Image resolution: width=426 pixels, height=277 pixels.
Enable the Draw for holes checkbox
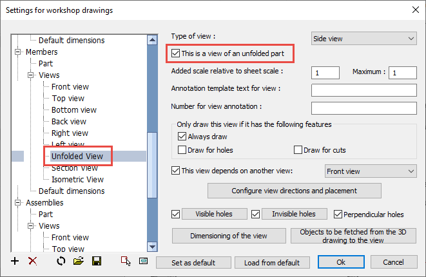point(182,150)
